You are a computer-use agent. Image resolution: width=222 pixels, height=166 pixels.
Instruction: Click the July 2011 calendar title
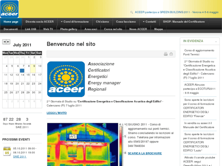click(22, 45)
